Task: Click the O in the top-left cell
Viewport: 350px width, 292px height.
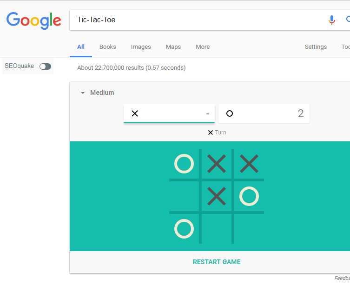Action: (x=184, y=164)
